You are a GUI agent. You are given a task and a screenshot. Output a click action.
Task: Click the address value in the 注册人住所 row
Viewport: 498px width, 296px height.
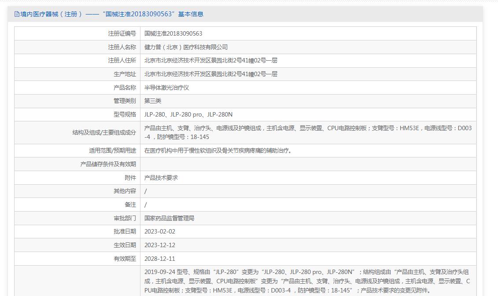(210, 60)
